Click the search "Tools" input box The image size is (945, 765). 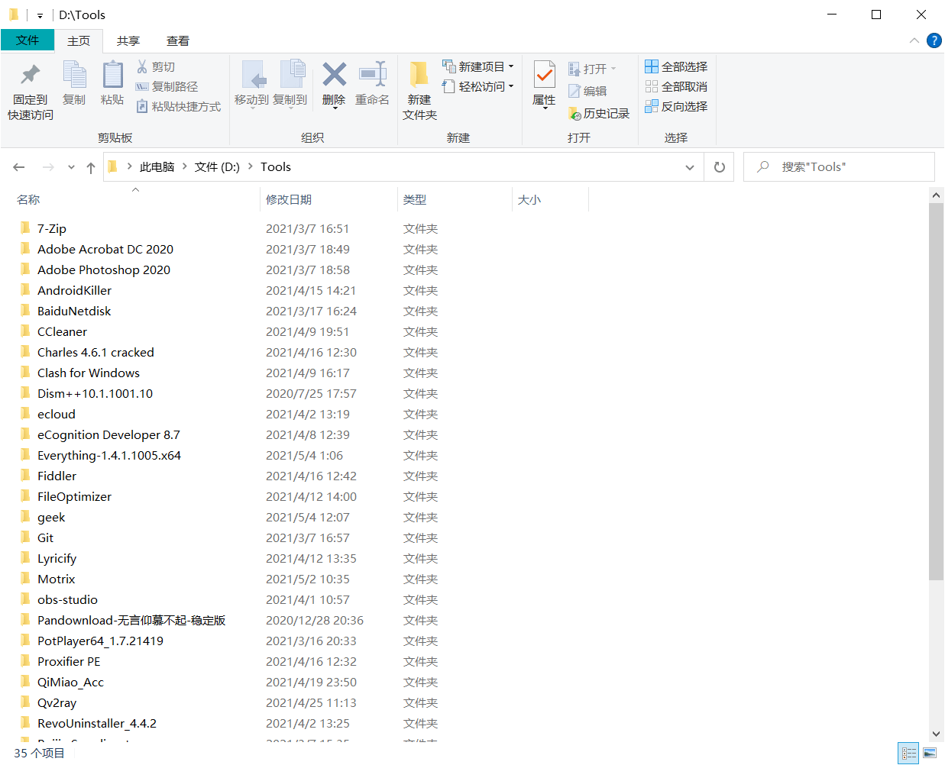[839, 167]
